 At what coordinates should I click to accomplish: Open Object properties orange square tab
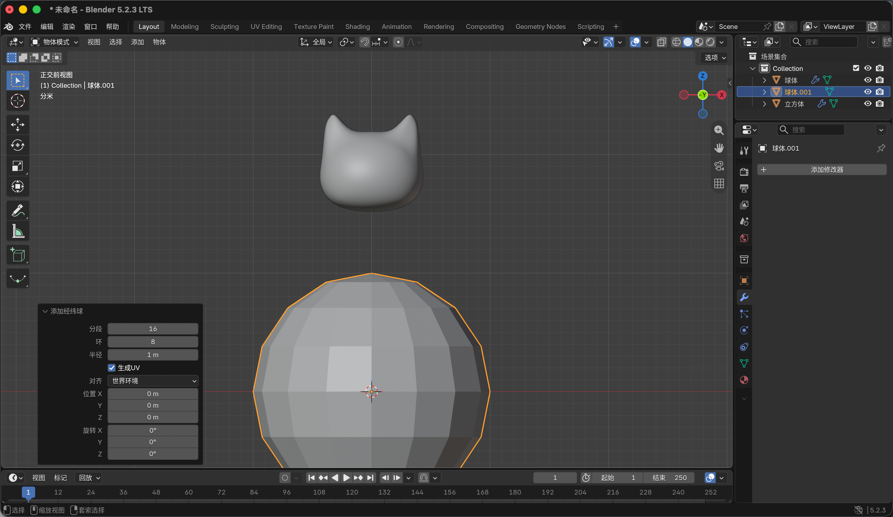[x=744, y=280]
